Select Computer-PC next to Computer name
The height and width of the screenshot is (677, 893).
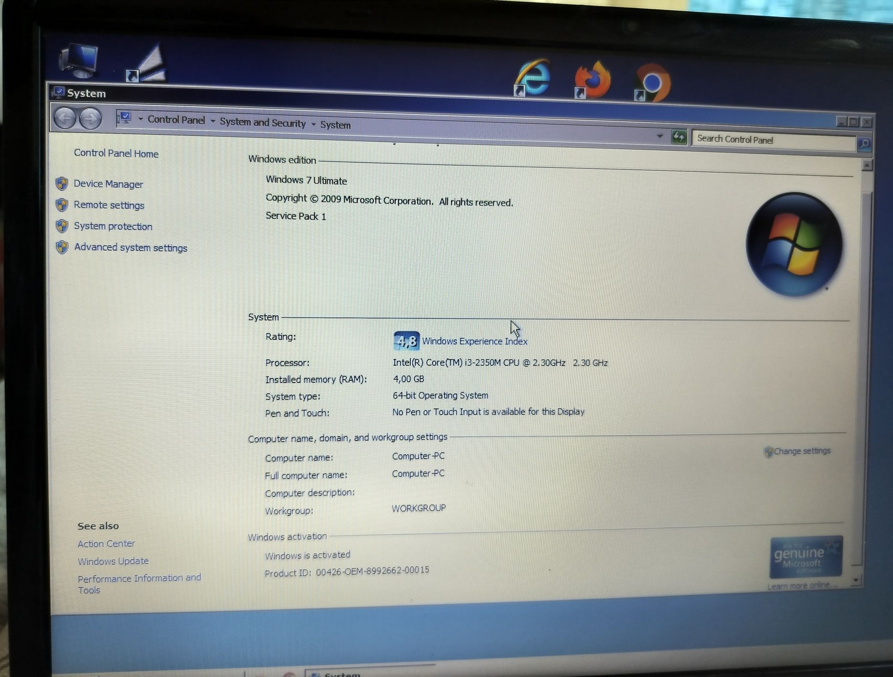tap(418, 456)
